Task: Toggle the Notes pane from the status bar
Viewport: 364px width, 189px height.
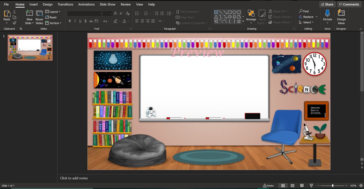Action: [x=269, y=185]
